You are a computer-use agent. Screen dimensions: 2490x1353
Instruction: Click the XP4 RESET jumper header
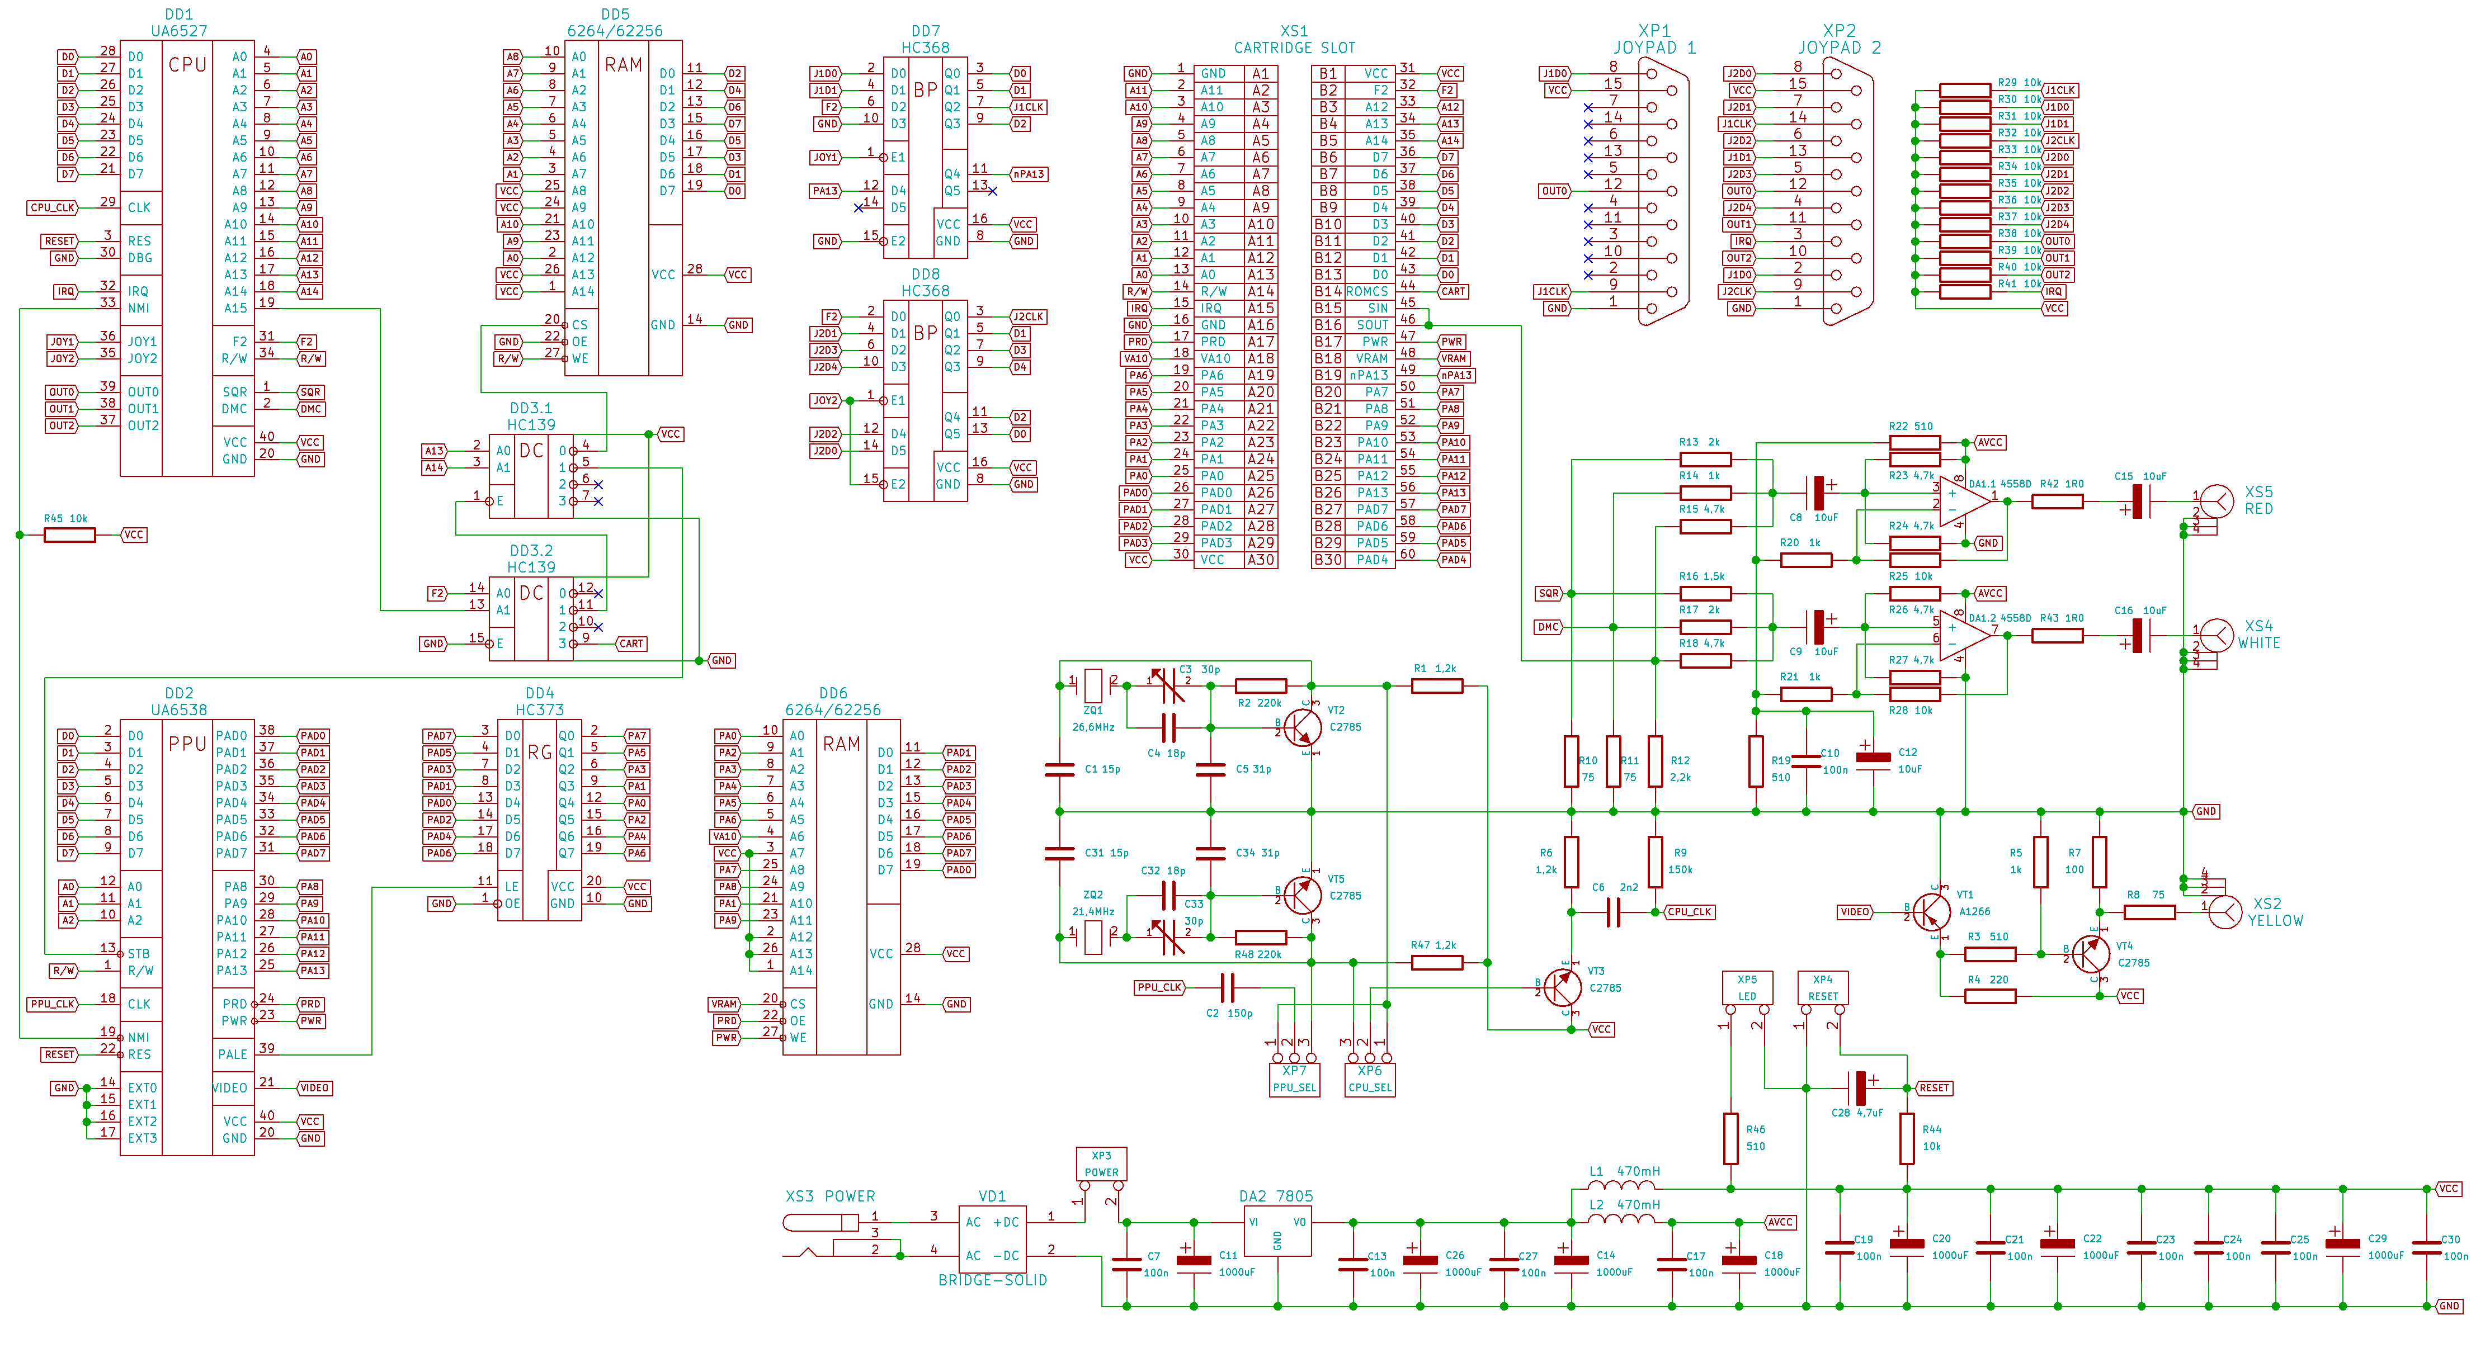(x=1822, y=988)
